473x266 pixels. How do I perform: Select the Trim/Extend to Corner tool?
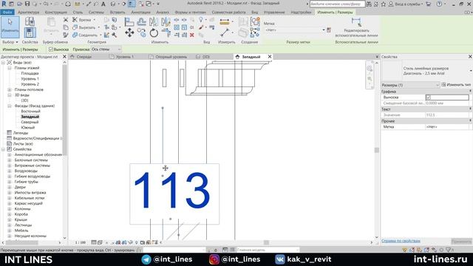166,33
